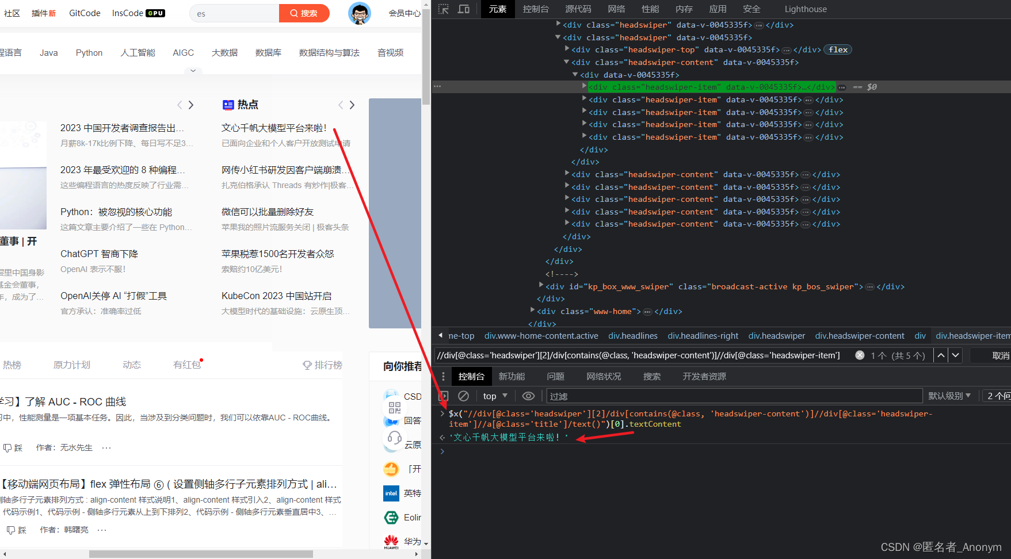
Task: Click the flex badge on headswiper-top
Action: pos(838,50)
